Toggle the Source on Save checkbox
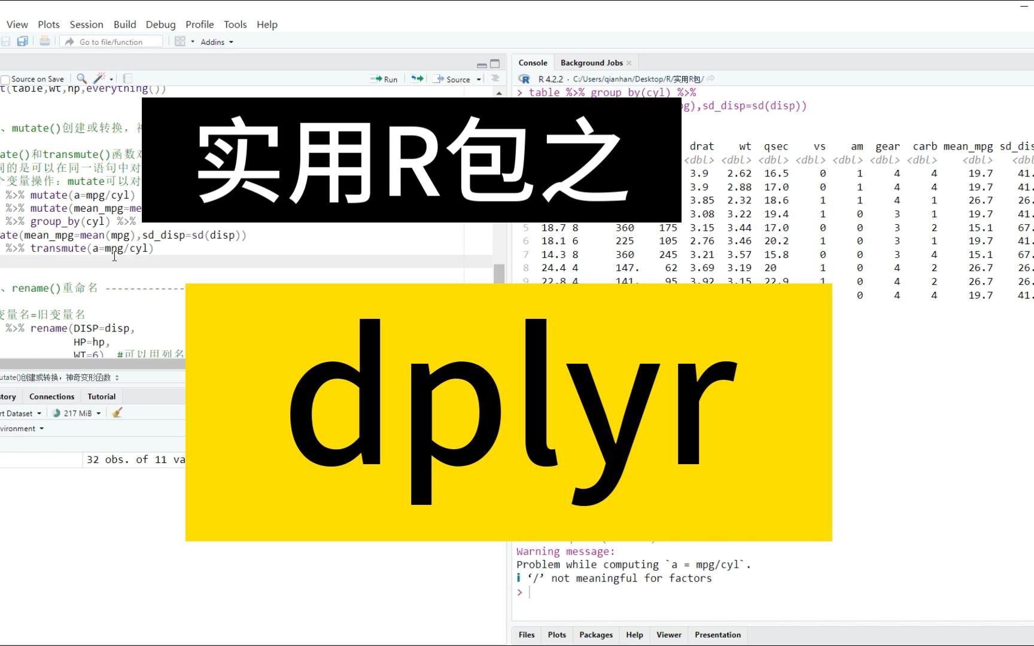 (5, 80)
